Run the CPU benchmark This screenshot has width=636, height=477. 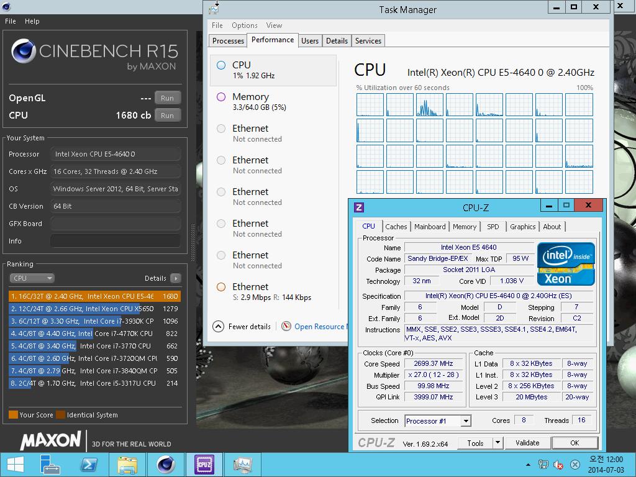click(x=167, y=115)
